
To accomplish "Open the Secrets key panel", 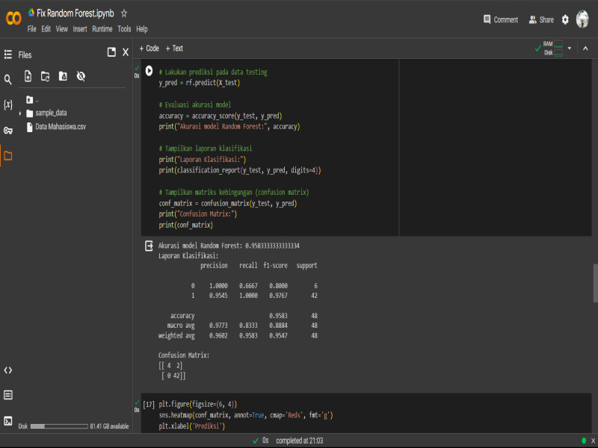I will (x=8, y=131).
